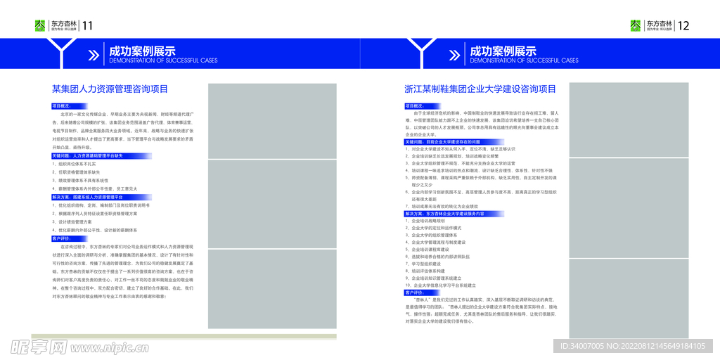Viewport: 720px width, 360px height.
Task: Click the line 1、企业培训战略规划
Action: click(x=425, y=221)
